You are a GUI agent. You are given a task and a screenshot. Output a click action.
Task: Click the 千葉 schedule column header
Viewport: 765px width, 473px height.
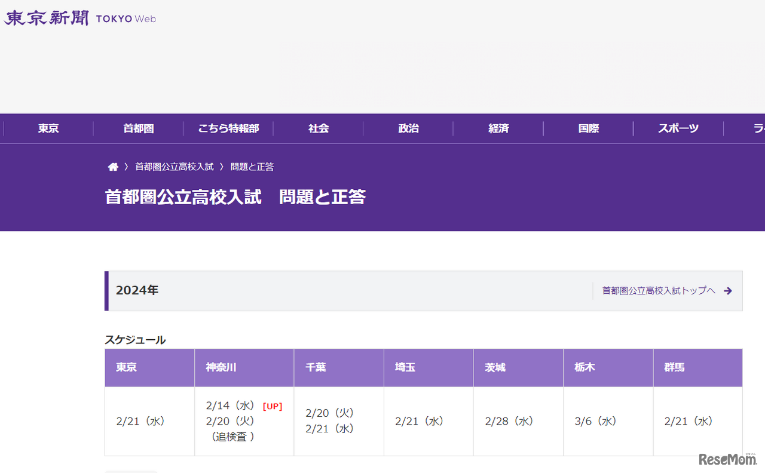316,367
